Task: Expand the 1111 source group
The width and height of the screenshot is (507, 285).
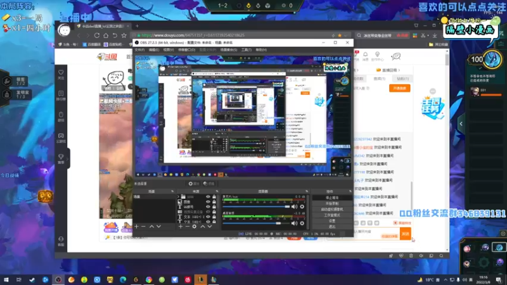Action: click(x=178, y=197)
